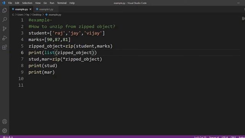Click 'print(mar)' on line 9

pos(42,72)
